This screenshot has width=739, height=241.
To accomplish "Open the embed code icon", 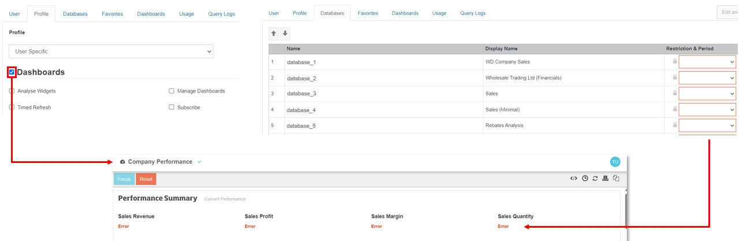I will [x=574, y=179].
